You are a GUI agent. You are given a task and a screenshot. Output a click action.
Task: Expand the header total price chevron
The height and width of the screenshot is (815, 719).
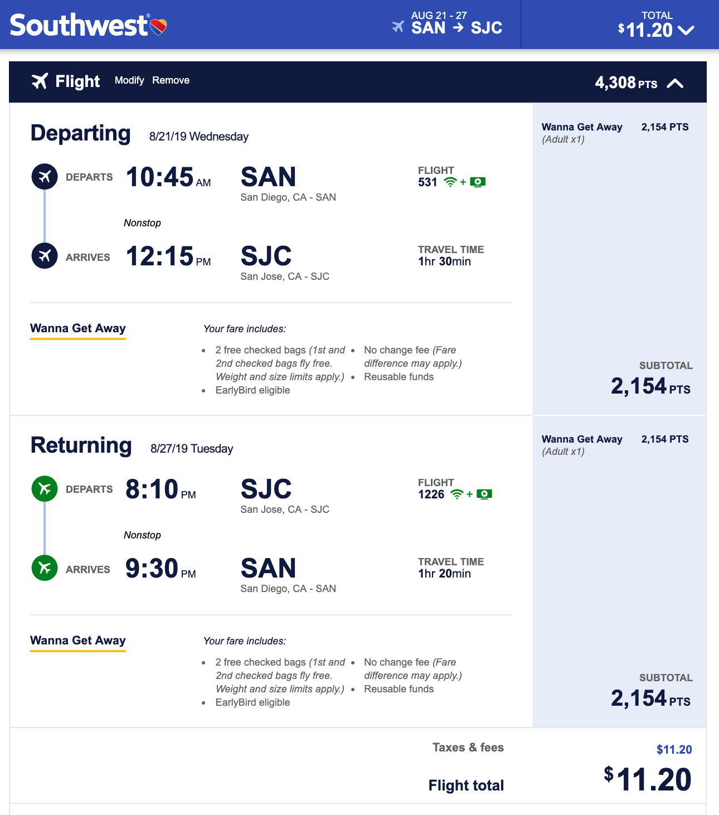click(686, 30)
